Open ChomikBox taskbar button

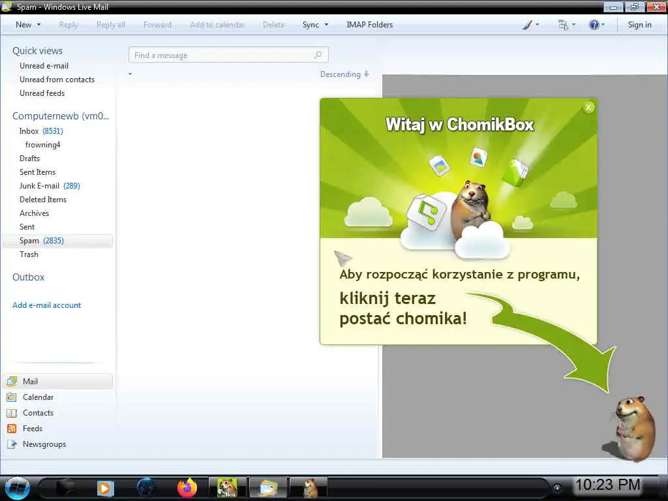(x=228, y=488)
